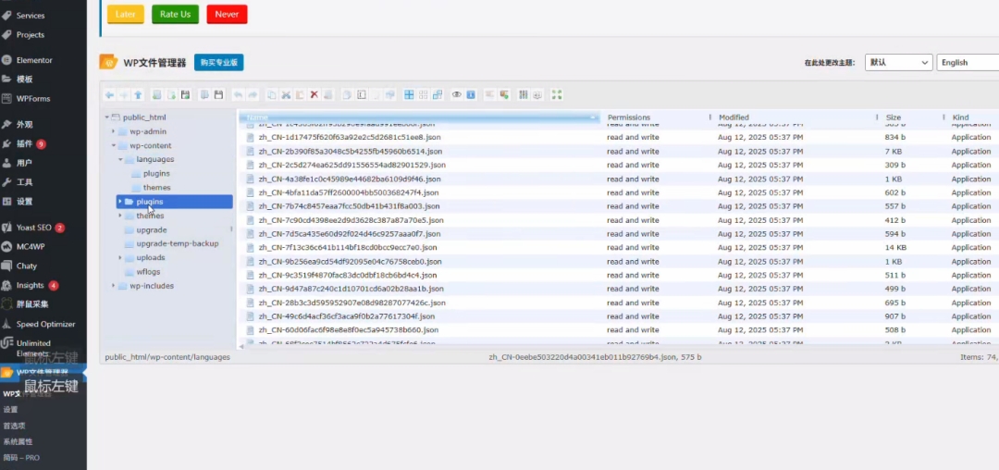
Task: Click the red Never button
Action: (227, 14)
